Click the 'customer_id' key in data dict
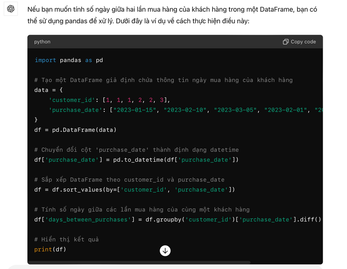The width and height of the screenshot is (347, 269). pos(70,100)
